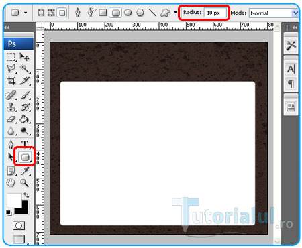Select the Hand tool

[11, 183]
